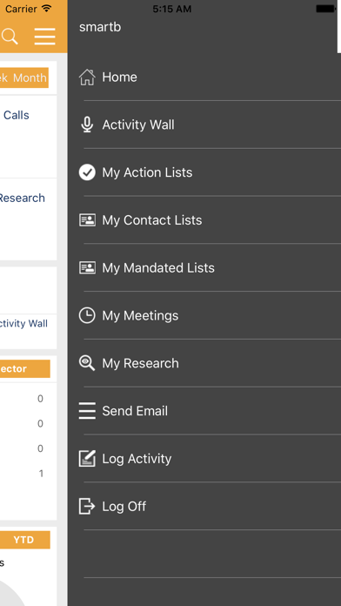
Task: Tap the smartb username header
Action: (x=100, y=27)
